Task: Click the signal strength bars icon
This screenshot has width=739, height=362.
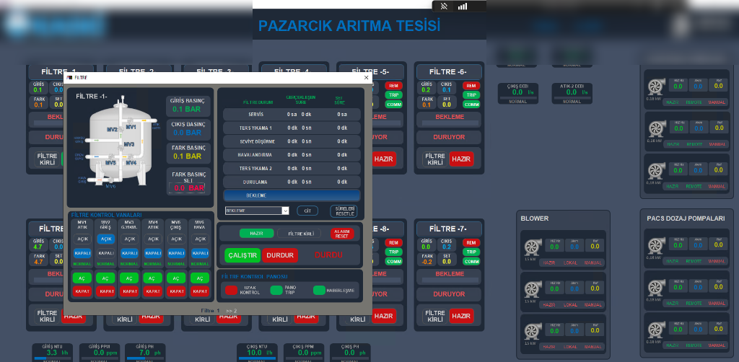Action: (x=463, y=6)
